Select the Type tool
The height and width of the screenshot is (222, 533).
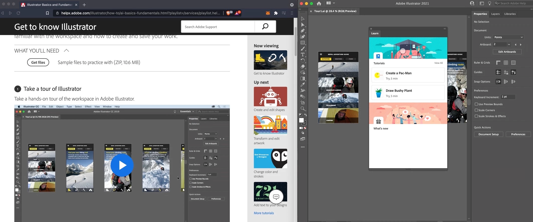tap(303, 55)
